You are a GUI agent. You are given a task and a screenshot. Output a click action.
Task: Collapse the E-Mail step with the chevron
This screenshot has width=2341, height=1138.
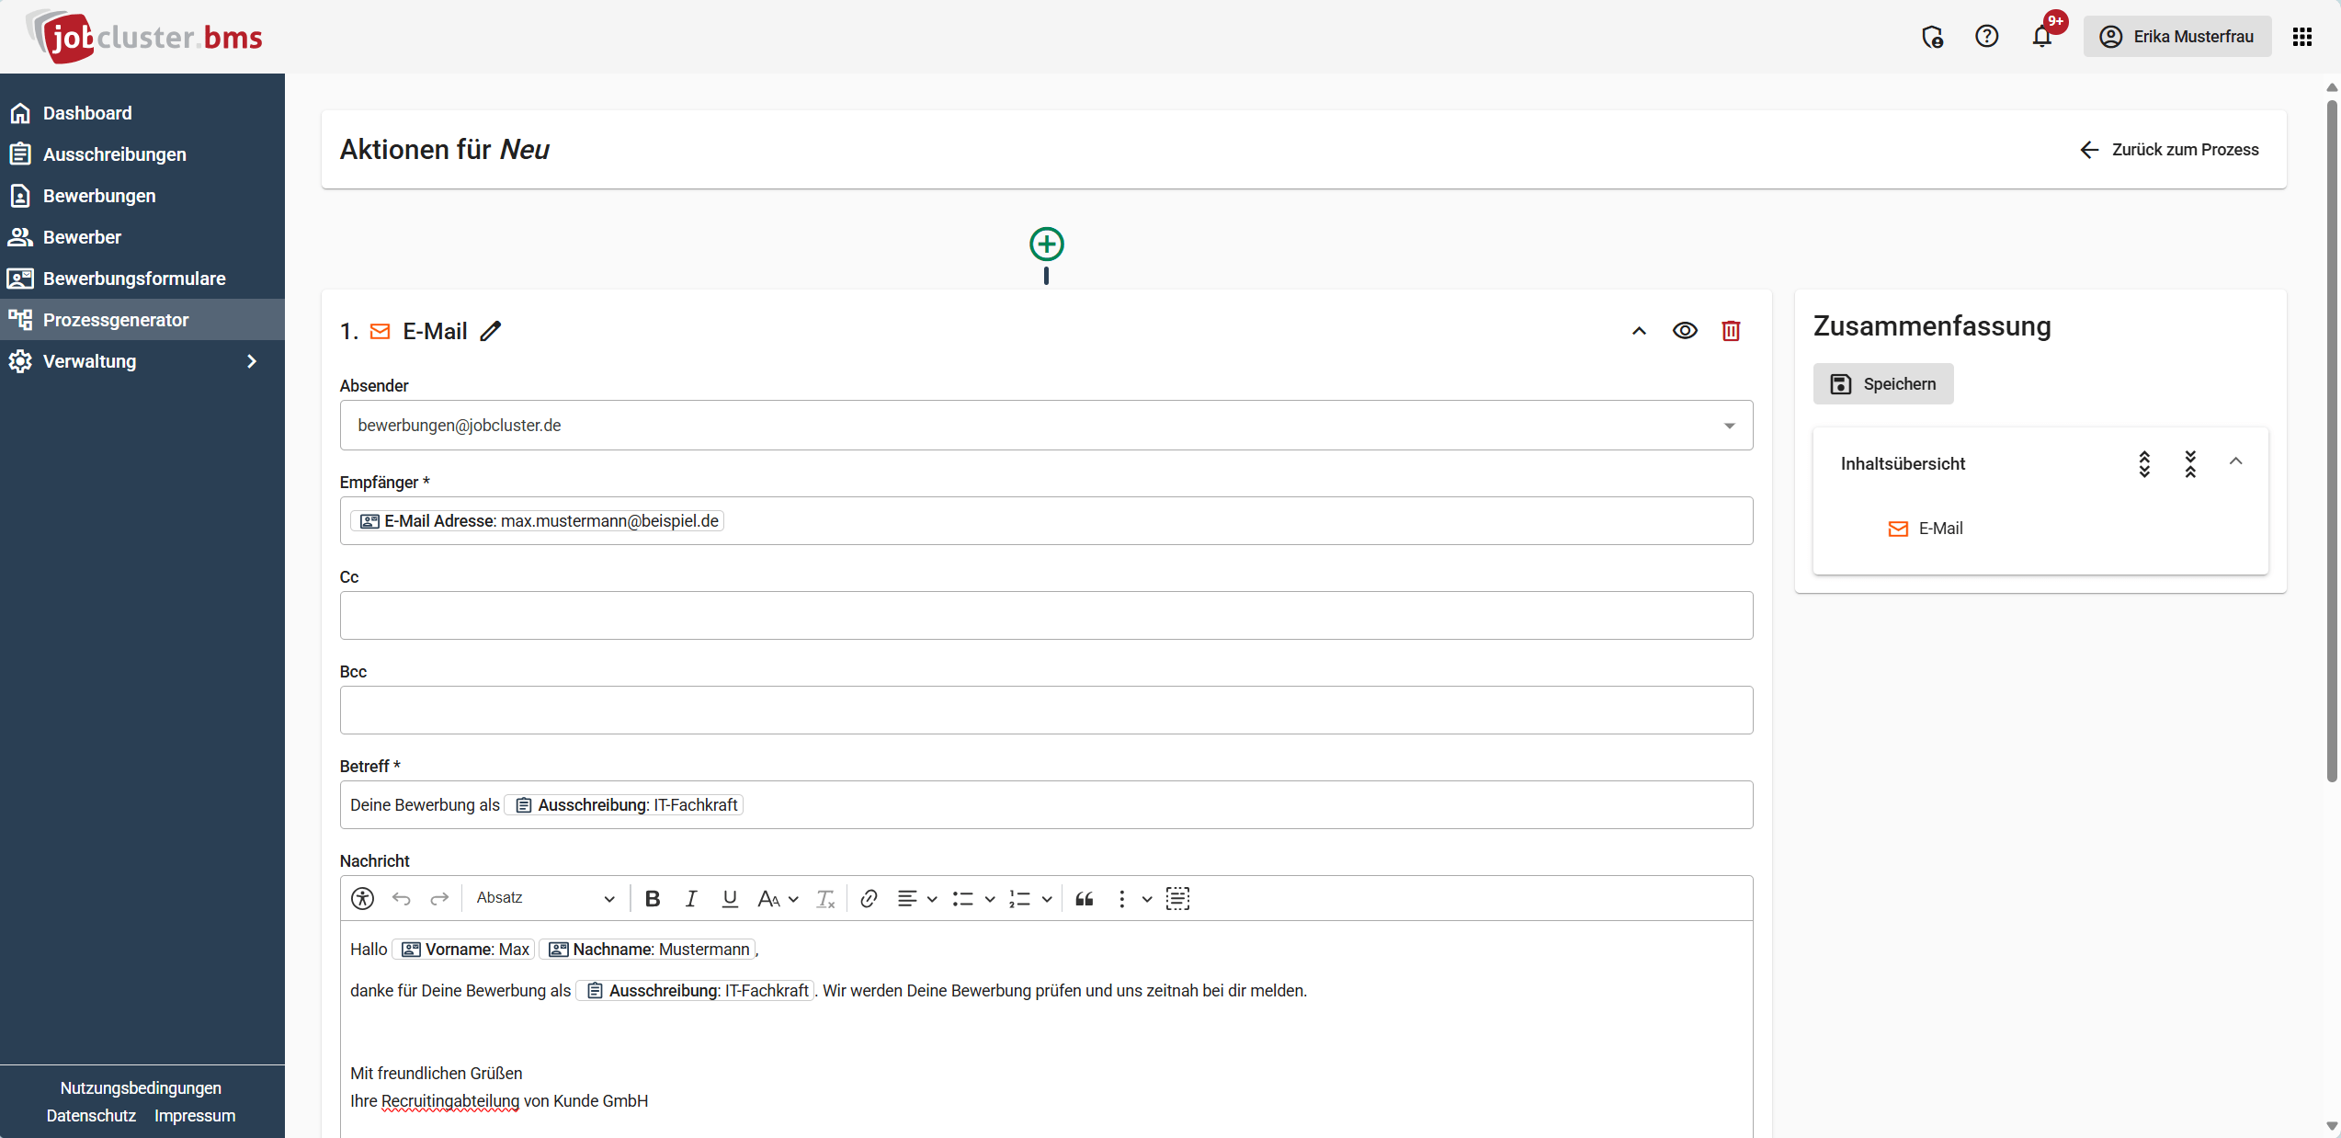point(1639,330)
